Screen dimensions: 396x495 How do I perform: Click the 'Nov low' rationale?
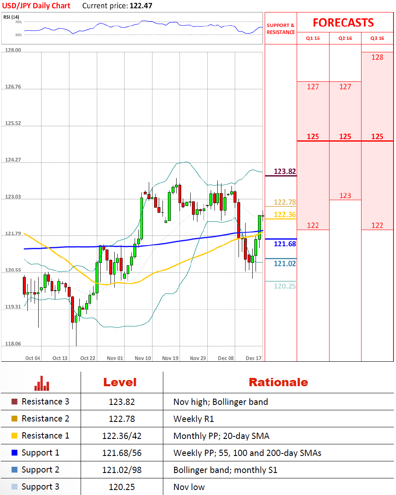189,487
